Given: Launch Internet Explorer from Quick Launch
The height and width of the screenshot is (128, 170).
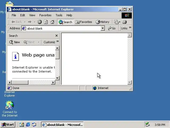Looking at the screenshot, I should point(28,125).
